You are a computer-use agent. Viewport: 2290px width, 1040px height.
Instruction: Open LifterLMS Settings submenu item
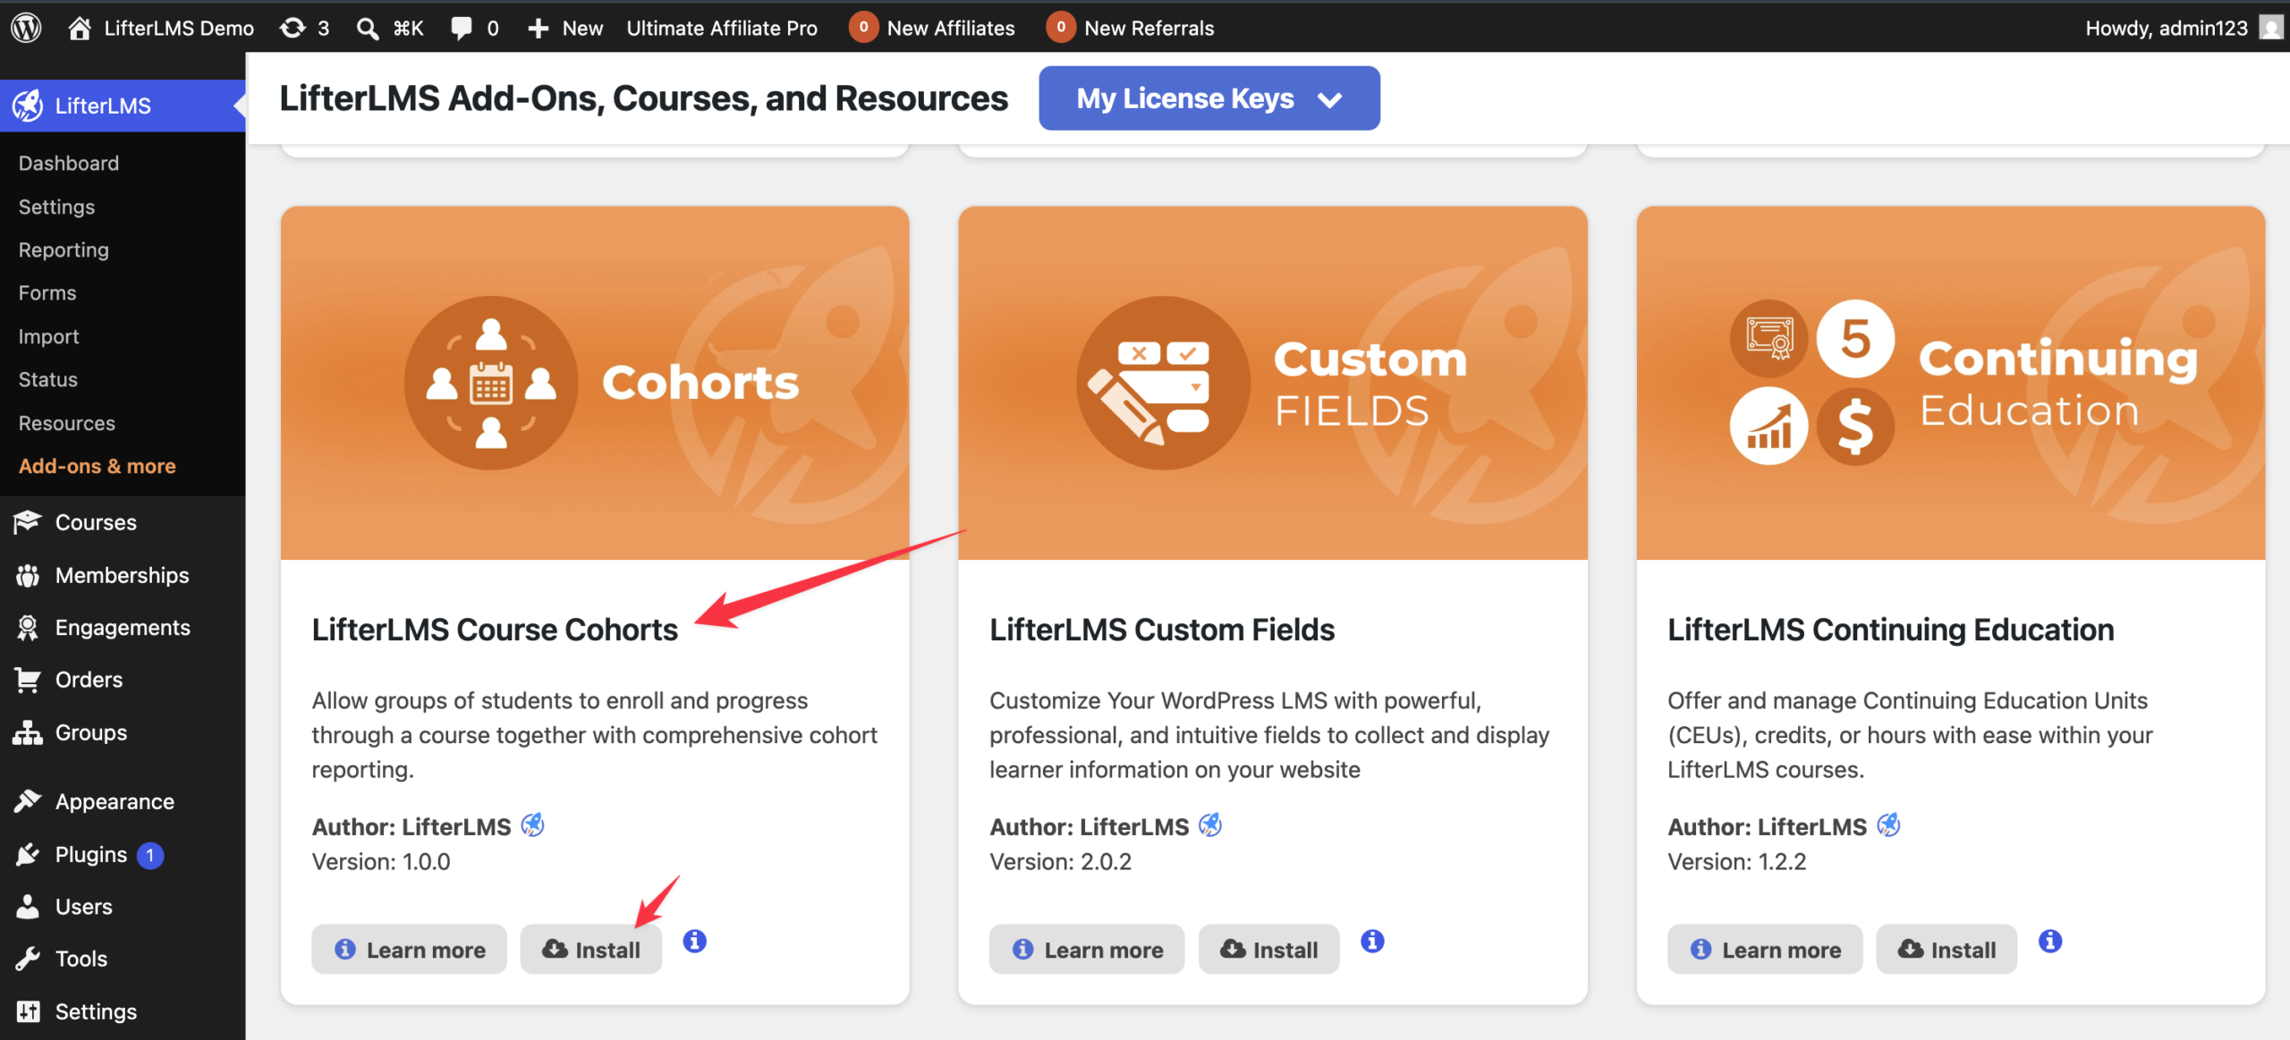click(x=56, y=207)
